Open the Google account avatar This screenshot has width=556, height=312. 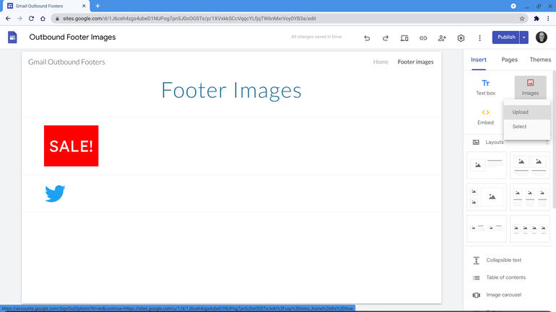(541, 37)
